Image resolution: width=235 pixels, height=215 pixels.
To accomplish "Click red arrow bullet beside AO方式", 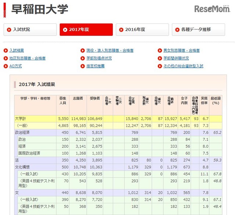I will point(6,66).
